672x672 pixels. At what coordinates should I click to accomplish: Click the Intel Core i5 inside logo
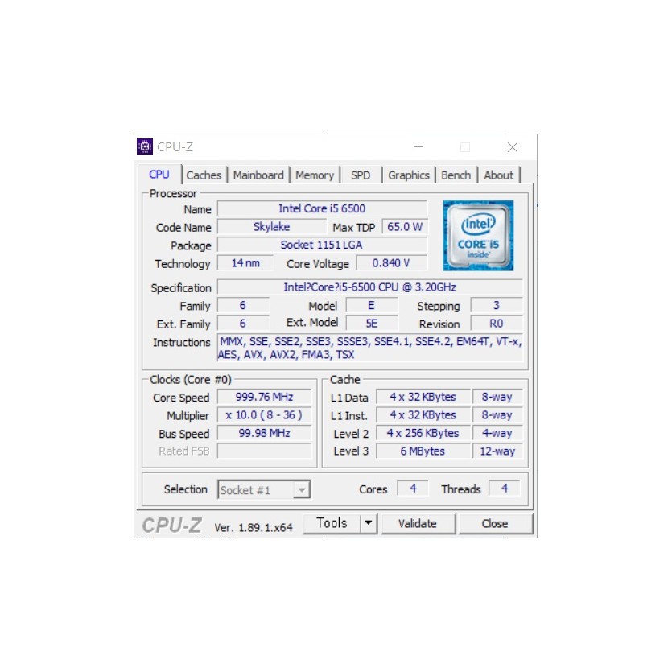pos(478,235)
